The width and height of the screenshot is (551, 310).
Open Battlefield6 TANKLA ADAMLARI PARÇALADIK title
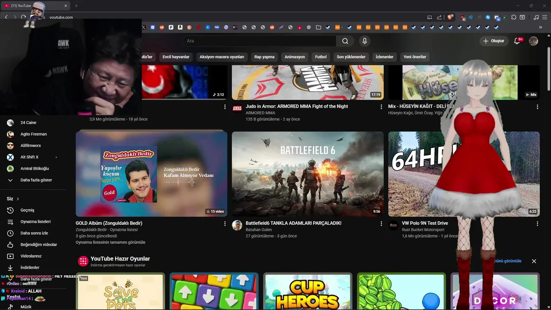294,223
